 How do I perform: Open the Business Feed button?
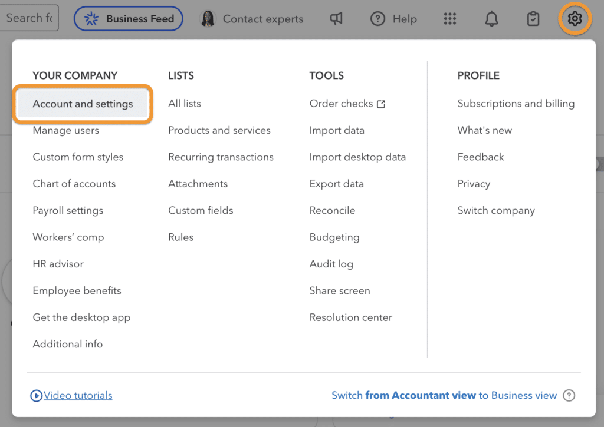[128, 18]
